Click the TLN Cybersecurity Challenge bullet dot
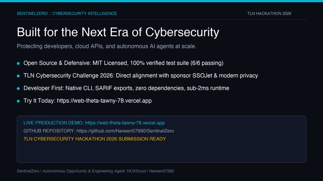 click(18, 76)
